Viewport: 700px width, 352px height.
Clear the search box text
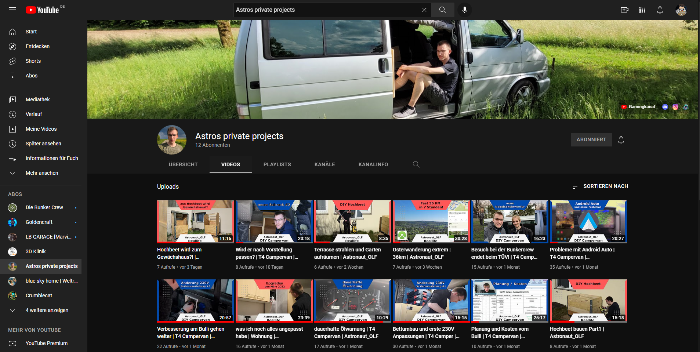tap(424, 10)
